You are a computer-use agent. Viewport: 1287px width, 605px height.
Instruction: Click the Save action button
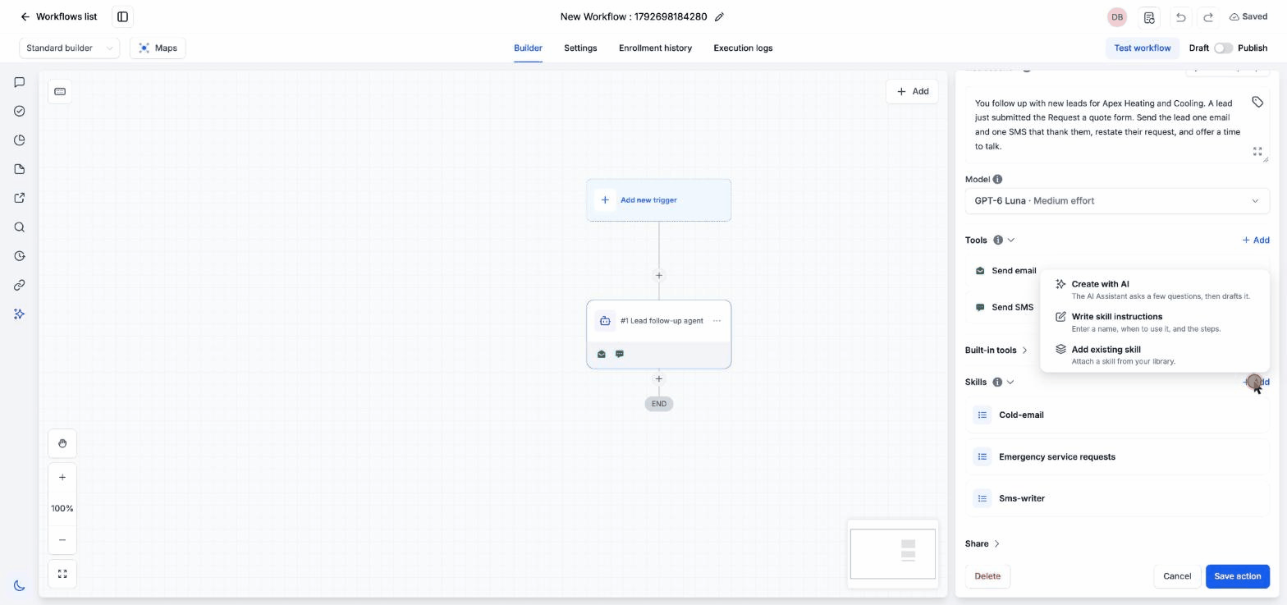1237,576
